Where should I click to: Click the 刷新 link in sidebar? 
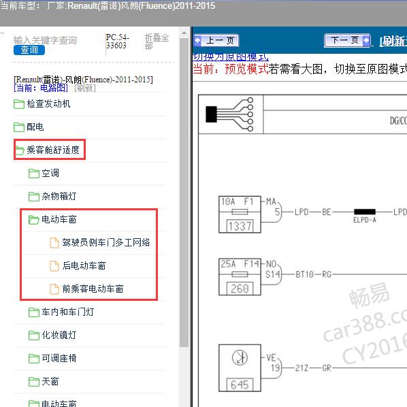[85, 88]
